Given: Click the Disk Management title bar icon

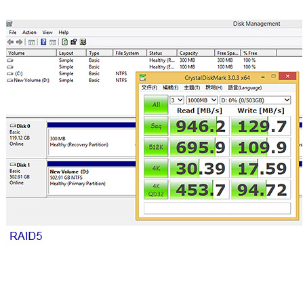Looking at the screenshot, I should (9, 24).
